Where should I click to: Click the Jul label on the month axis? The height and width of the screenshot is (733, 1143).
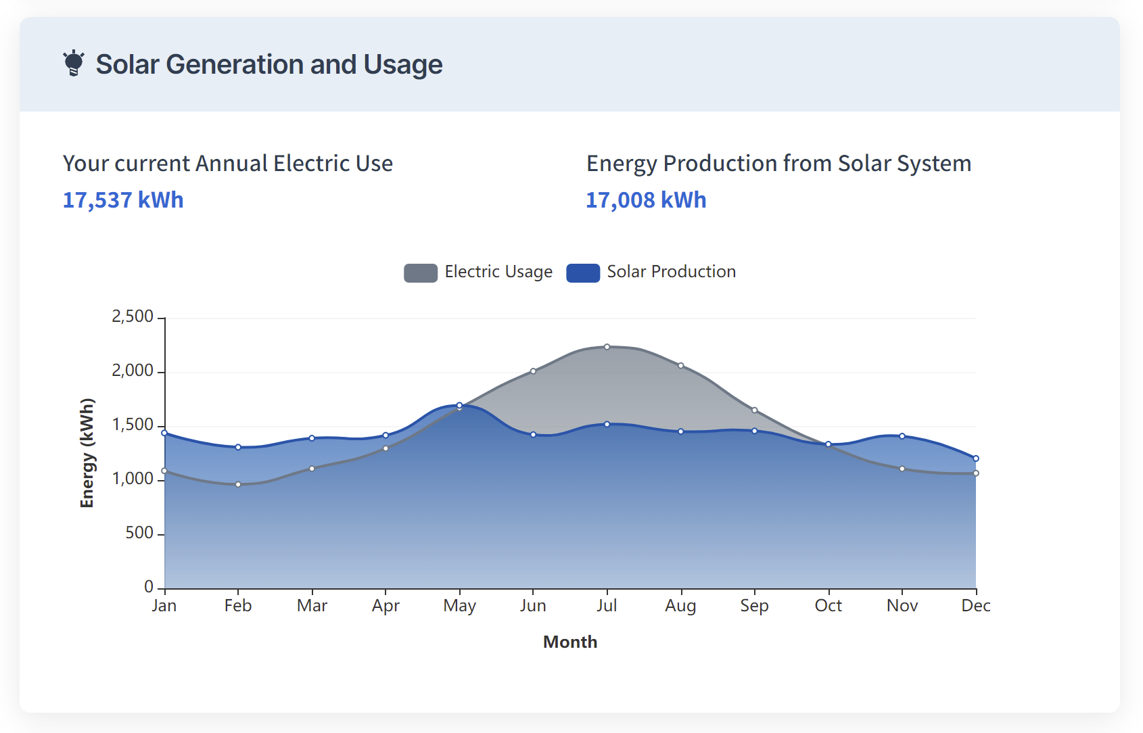607,605
